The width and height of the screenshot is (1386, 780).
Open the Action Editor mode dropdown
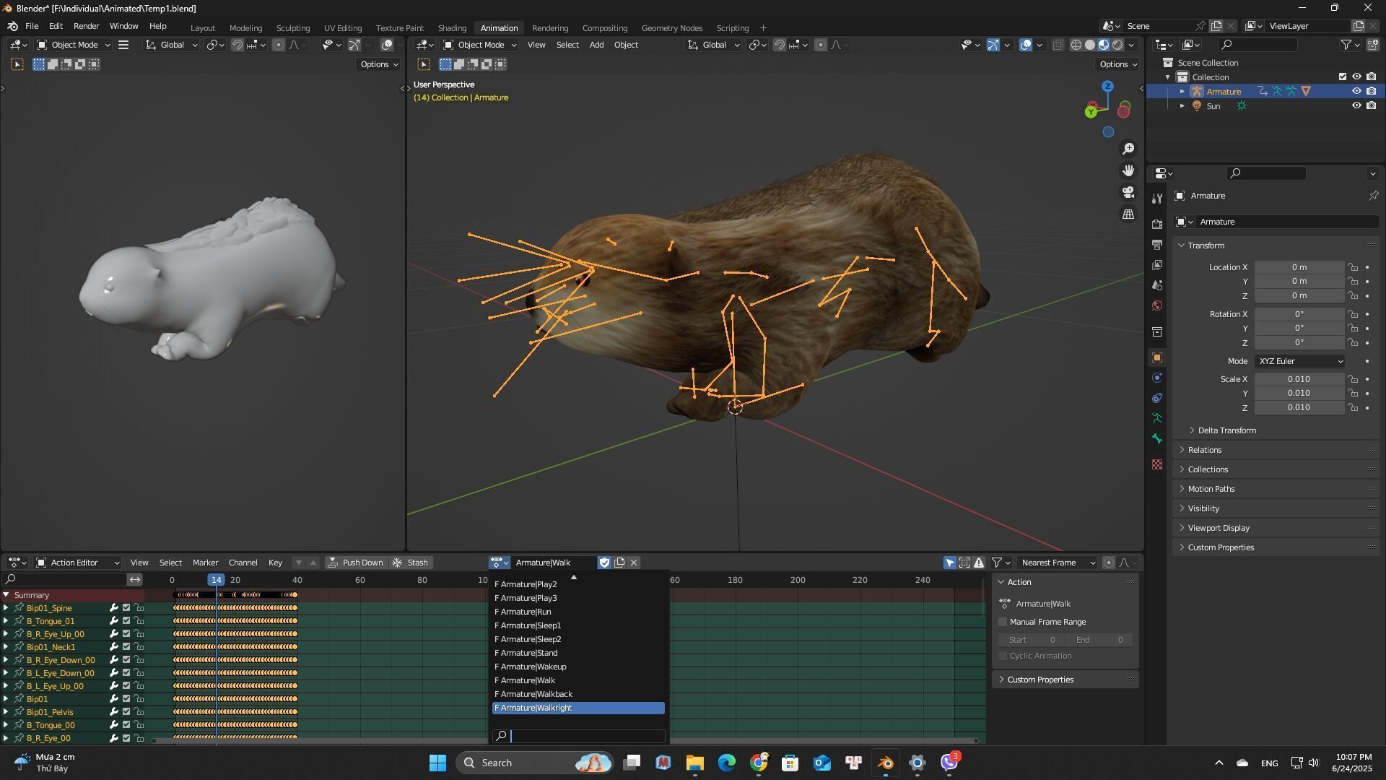click(x=78, y=563)
